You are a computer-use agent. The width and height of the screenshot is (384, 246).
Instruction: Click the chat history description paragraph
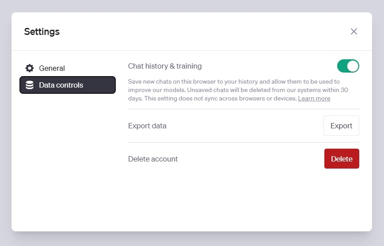[x=238, y=90]
